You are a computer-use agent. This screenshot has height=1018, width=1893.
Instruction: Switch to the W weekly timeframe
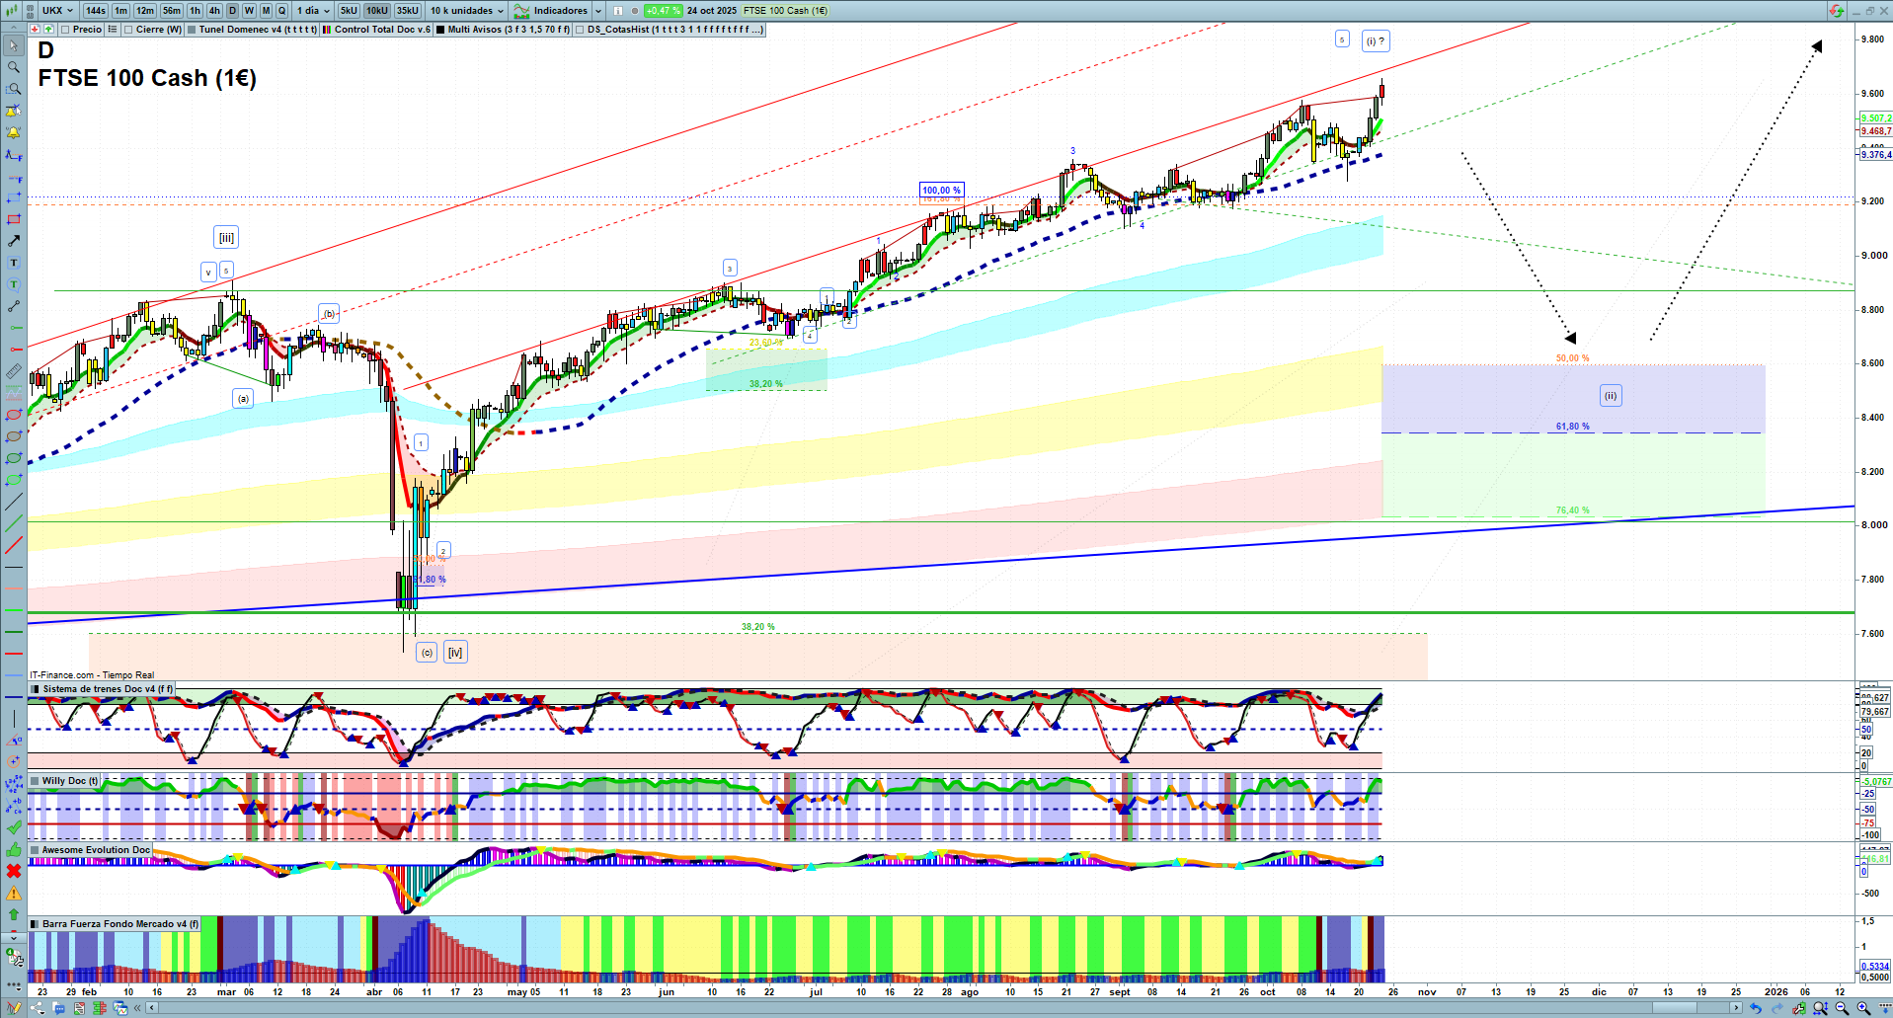(249, 11)
